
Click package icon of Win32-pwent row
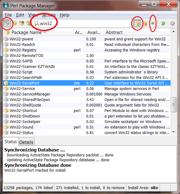(x=6, y=39)
